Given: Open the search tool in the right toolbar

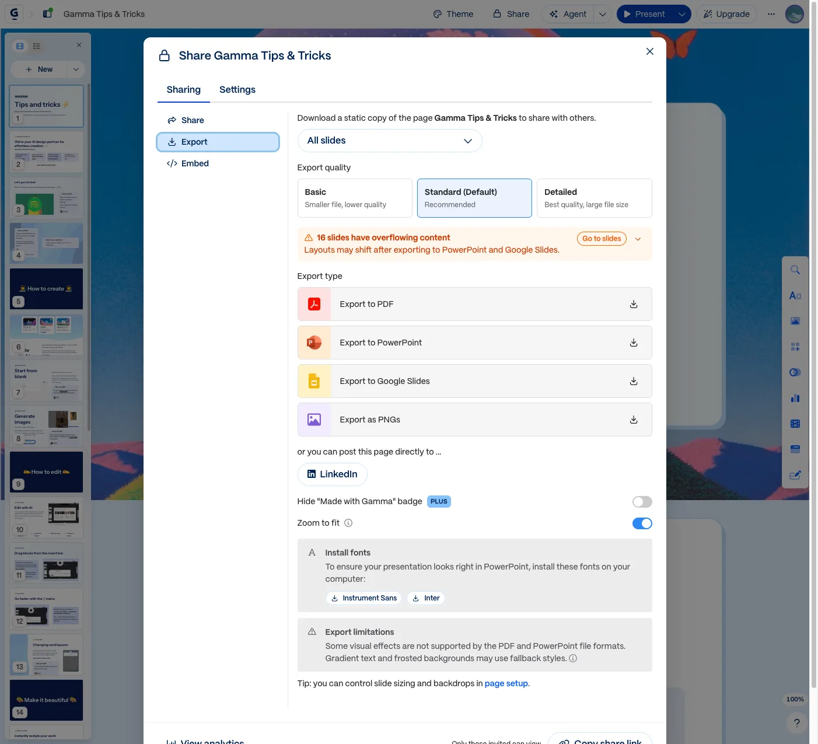Looking at the screenshot, I should (795, 270).
